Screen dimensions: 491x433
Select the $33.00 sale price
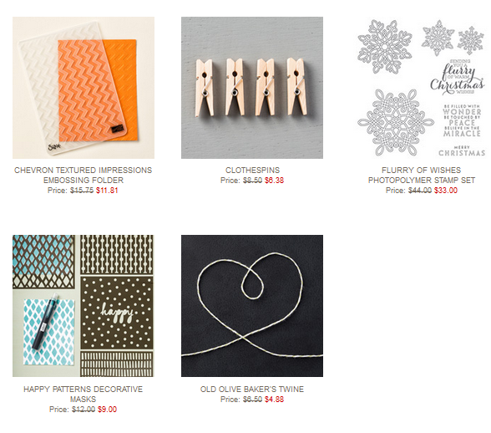446,191
